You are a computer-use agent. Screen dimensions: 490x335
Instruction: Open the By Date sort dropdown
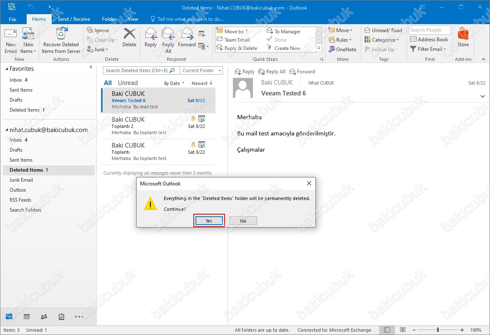pos(174,83)
